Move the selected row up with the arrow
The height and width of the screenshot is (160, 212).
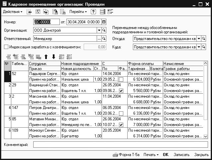point(46,56)
